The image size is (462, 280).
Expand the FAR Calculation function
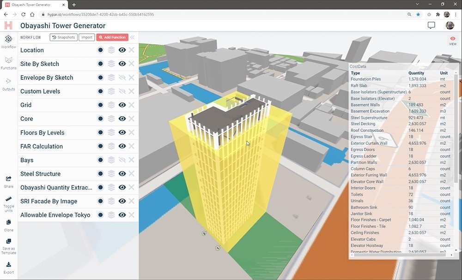(x=41, y=146)
